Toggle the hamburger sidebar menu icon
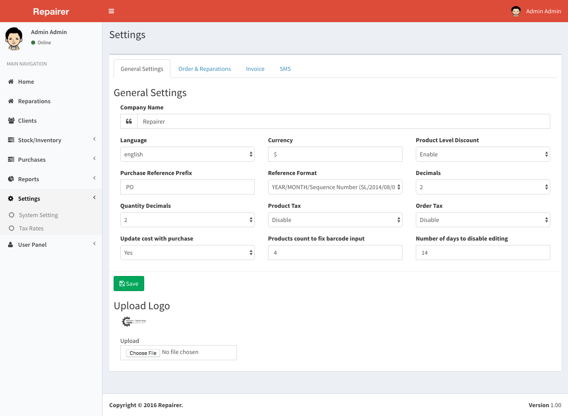The image size is (568, 416). (111, 11)
